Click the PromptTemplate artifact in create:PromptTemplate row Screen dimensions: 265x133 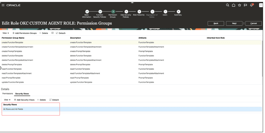point(145,51)
